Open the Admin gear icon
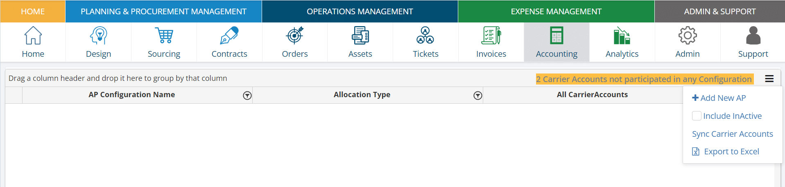The height and width of the screenshot is (187, 785). tap(688, 36)
